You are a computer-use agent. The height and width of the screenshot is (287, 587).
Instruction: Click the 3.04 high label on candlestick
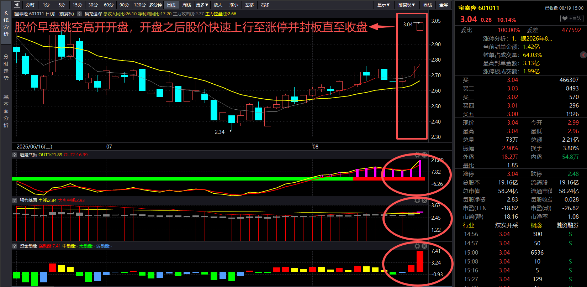coord(408,25)
